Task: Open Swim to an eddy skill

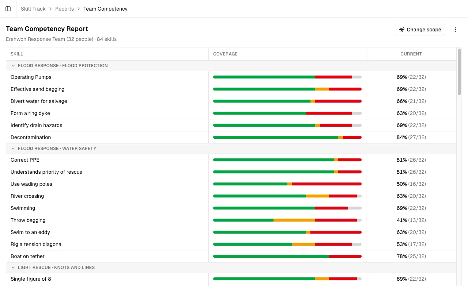Action: (30, 232)
